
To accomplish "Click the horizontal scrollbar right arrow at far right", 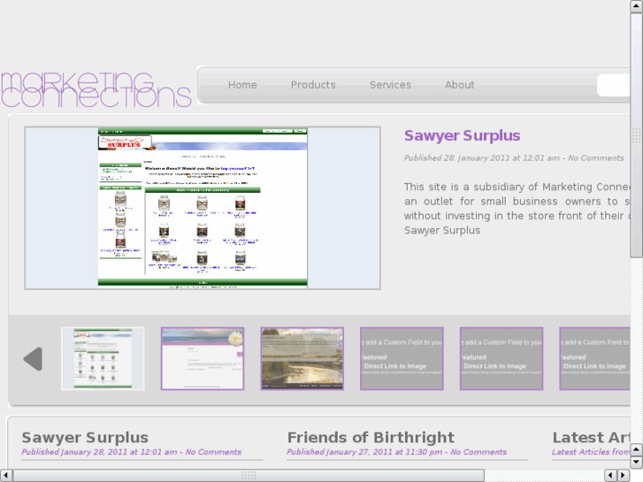I will (x=624, y=476).
